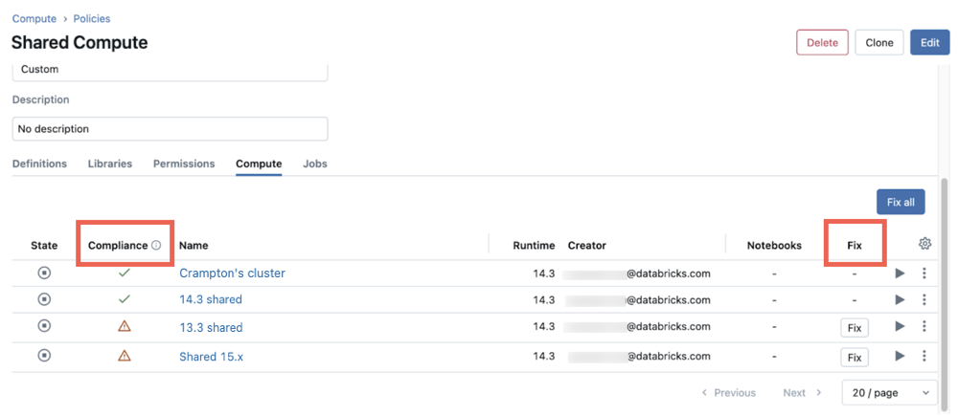Switch to the Libraries tab
Screen dimensions: 958x416
pos(110,164)
